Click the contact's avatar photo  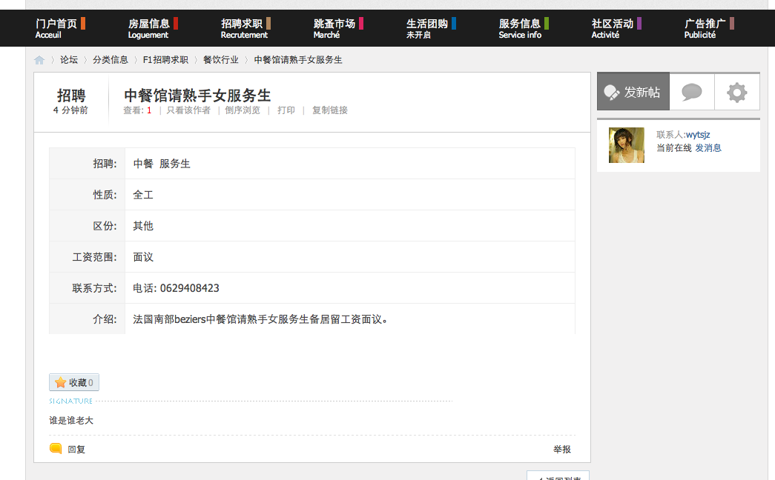pos(626,144)
